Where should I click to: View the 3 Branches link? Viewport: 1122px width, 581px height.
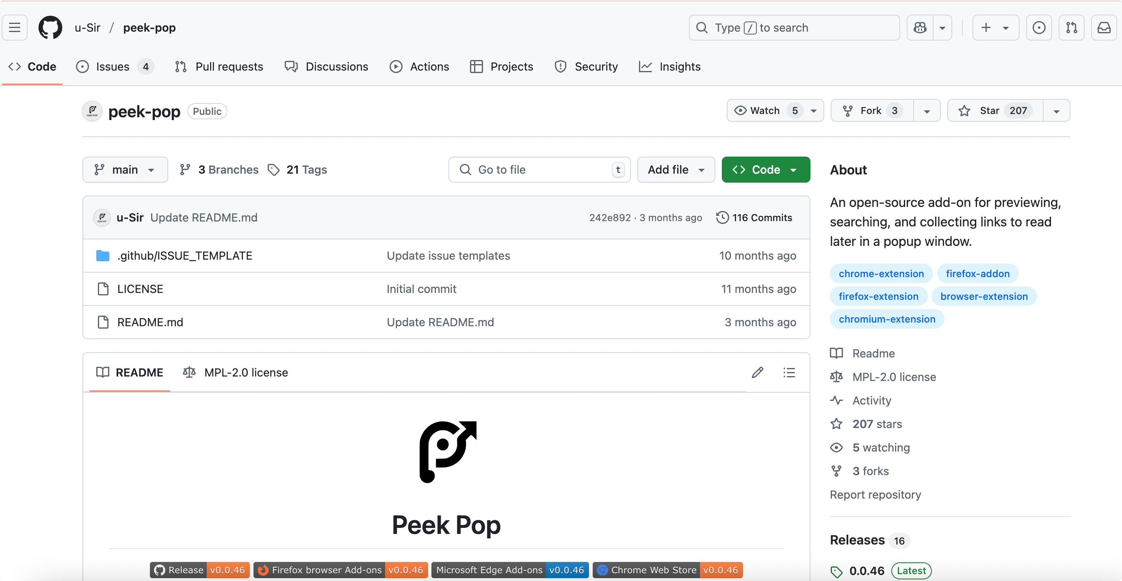point(219,170)
